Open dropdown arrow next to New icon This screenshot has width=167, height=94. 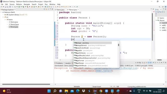tap(3, 7)
